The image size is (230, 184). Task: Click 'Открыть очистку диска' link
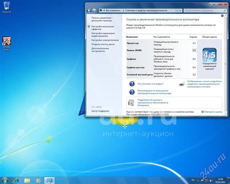coord(103,44)
